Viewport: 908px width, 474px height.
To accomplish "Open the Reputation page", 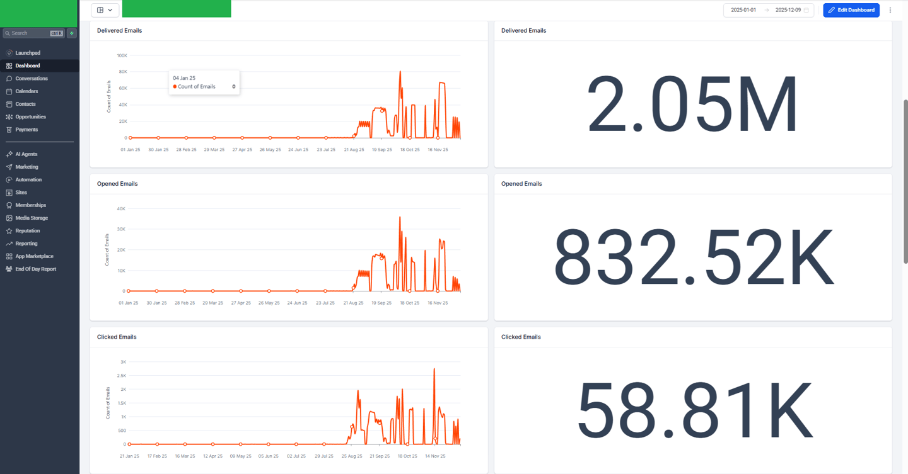I will tap(28, 231).
